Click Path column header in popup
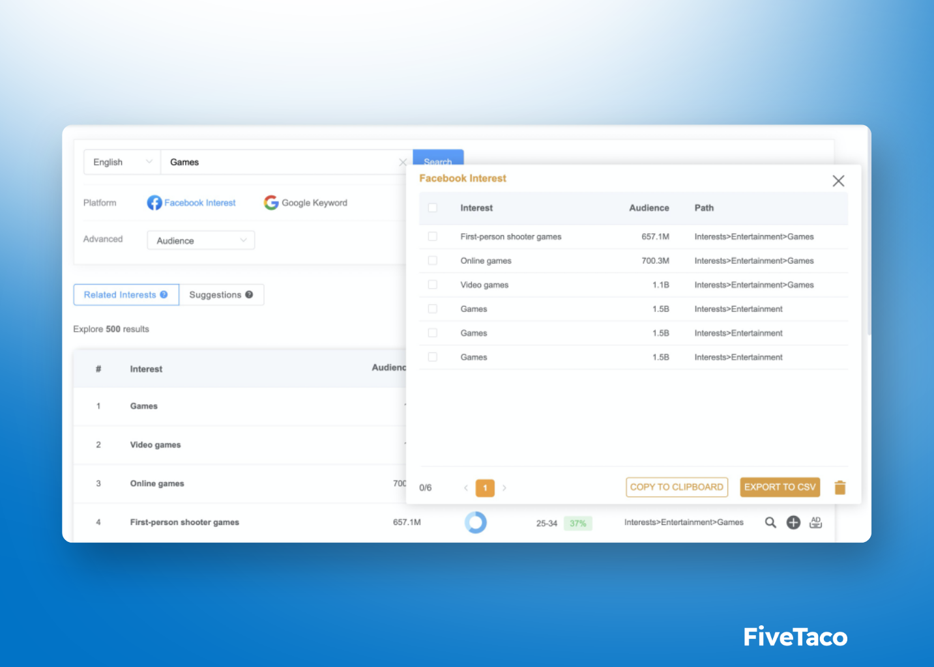This screenshot has width=934, height=667. point(704,208)
